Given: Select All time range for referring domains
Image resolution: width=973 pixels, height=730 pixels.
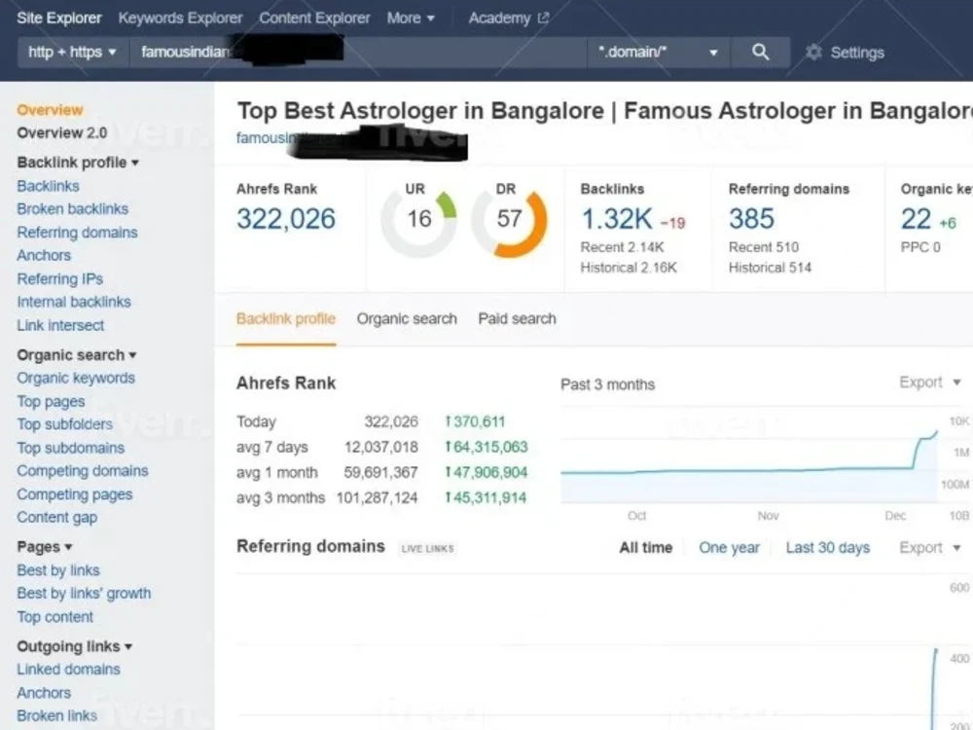Looking at the screenshot, I should tap(646, 547).
